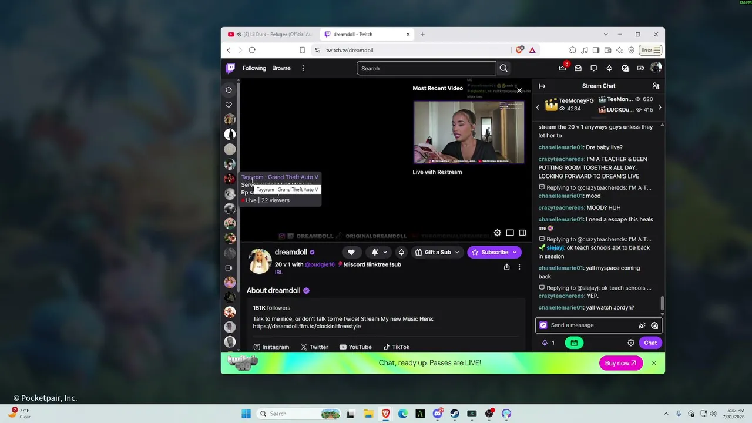Open Steam from the taskbar

tap(455, 414)
